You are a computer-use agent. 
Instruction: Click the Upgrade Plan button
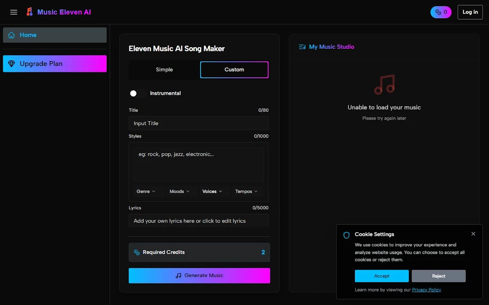55,64
